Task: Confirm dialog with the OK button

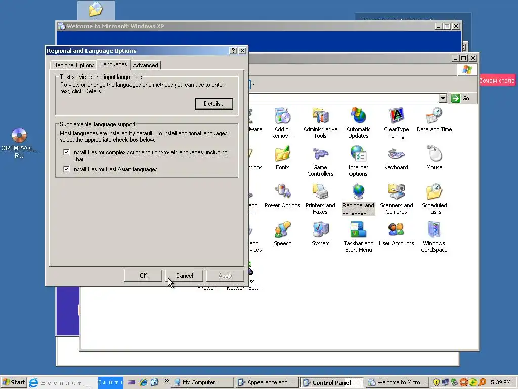Action: point(143,276)
